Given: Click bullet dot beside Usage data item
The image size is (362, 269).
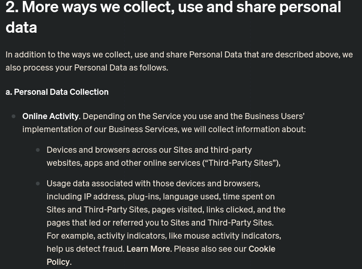Looking at the screenshot, I should (x=38, y=183).
